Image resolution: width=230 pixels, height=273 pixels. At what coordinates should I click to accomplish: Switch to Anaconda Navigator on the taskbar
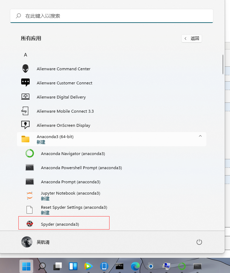coord(182,266)
